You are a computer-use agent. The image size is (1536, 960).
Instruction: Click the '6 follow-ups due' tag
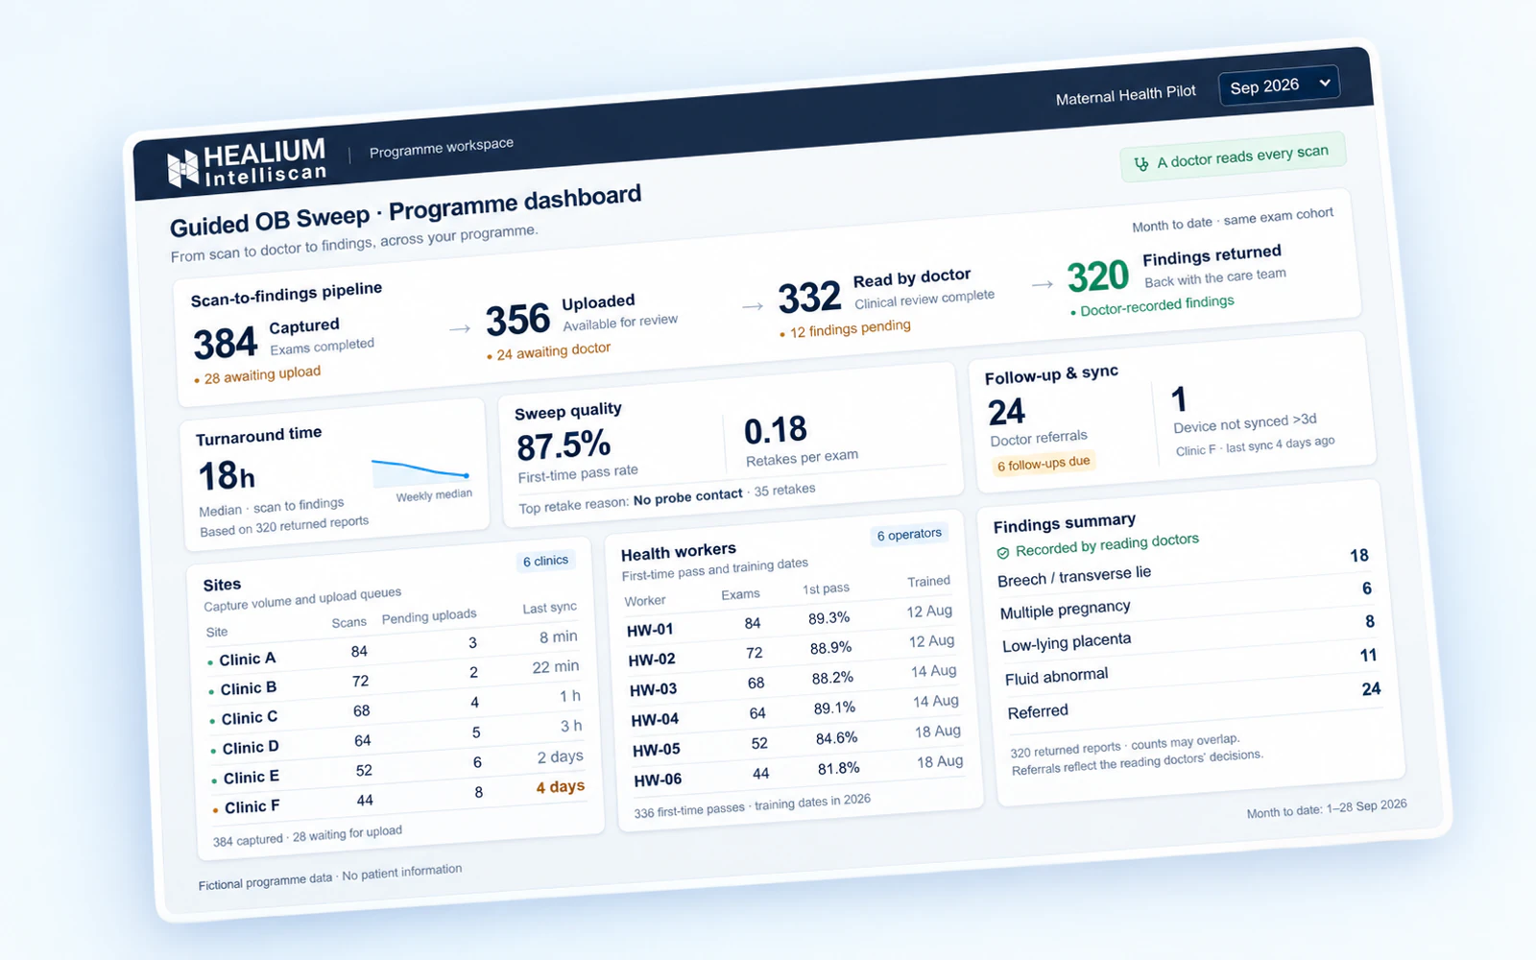point(1043,464)
